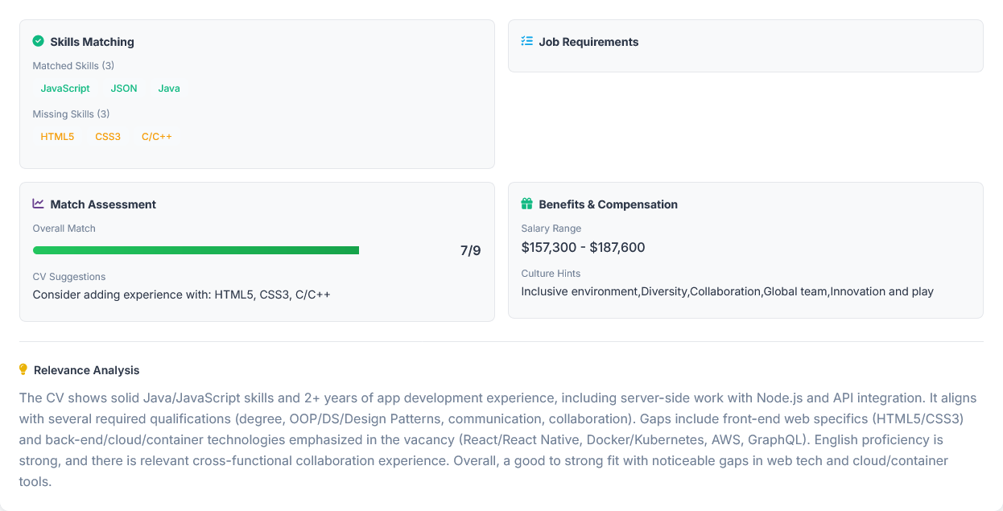Click the C/C++ missing skill tag
Image resolution: width=1003 pixels, height=511 pixels.
pyautogui.click(x=157, y=137)
